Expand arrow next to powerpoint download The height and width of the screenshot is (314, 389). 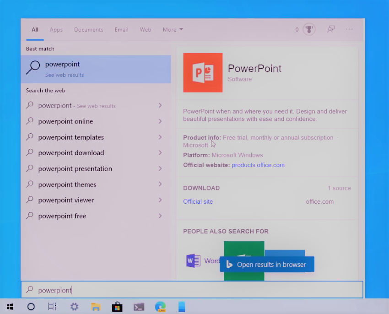coord(160,153)
